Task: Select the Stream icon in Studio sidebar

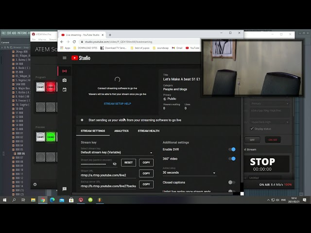Action: pos(65,71)
